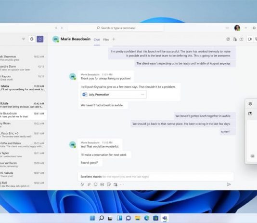Screen dimensions: 257x223
Task: Open the Kapoor 'Great work!' chat
Action: coord(23,78)
